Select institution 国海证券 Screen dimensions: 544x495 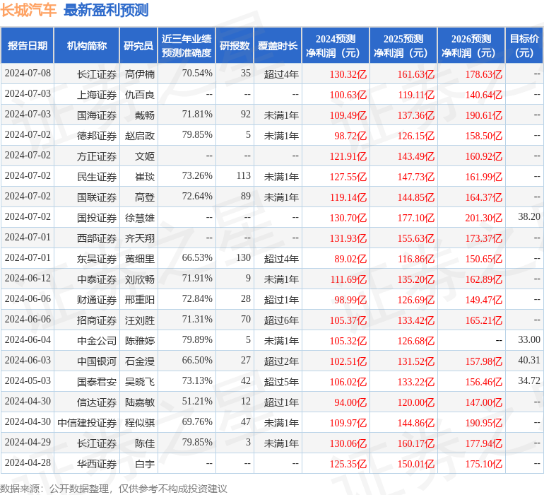pyautogui.click(x=97, y=115)
